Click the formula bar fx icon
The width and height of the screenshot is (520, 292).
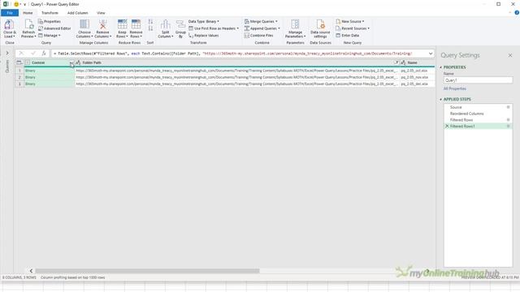click(44, 54)
